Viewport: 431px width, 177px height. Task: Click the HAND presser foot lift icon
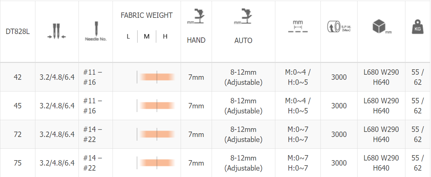pyautogui.click(x=196, y=16)
